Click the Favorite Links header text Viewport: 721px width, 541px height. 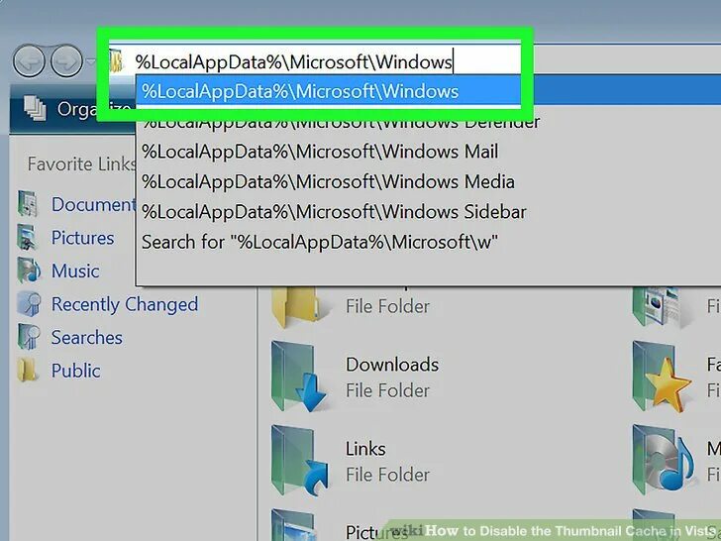(x=82, y=164)
